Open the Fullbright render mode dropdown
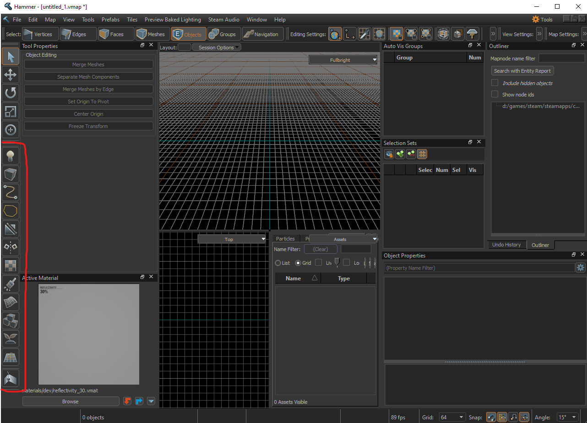This screenshot has height=423, width=587. pos(343,60)
